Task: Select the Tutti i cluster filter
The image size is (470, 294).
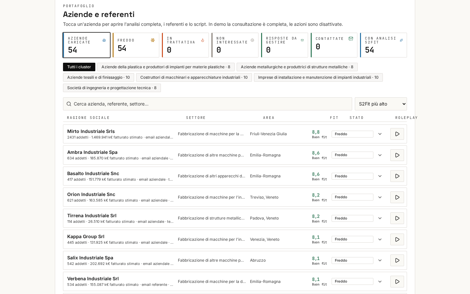Action: click(79, 67)
